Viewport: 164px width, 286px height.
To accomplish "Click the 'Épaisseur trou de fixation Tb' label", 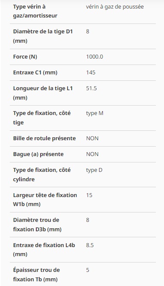I will tap(36, 274).
